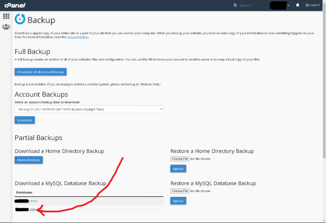The image size is (326, 223).
Task: Download the Home Directory backup
Action: 29,160
